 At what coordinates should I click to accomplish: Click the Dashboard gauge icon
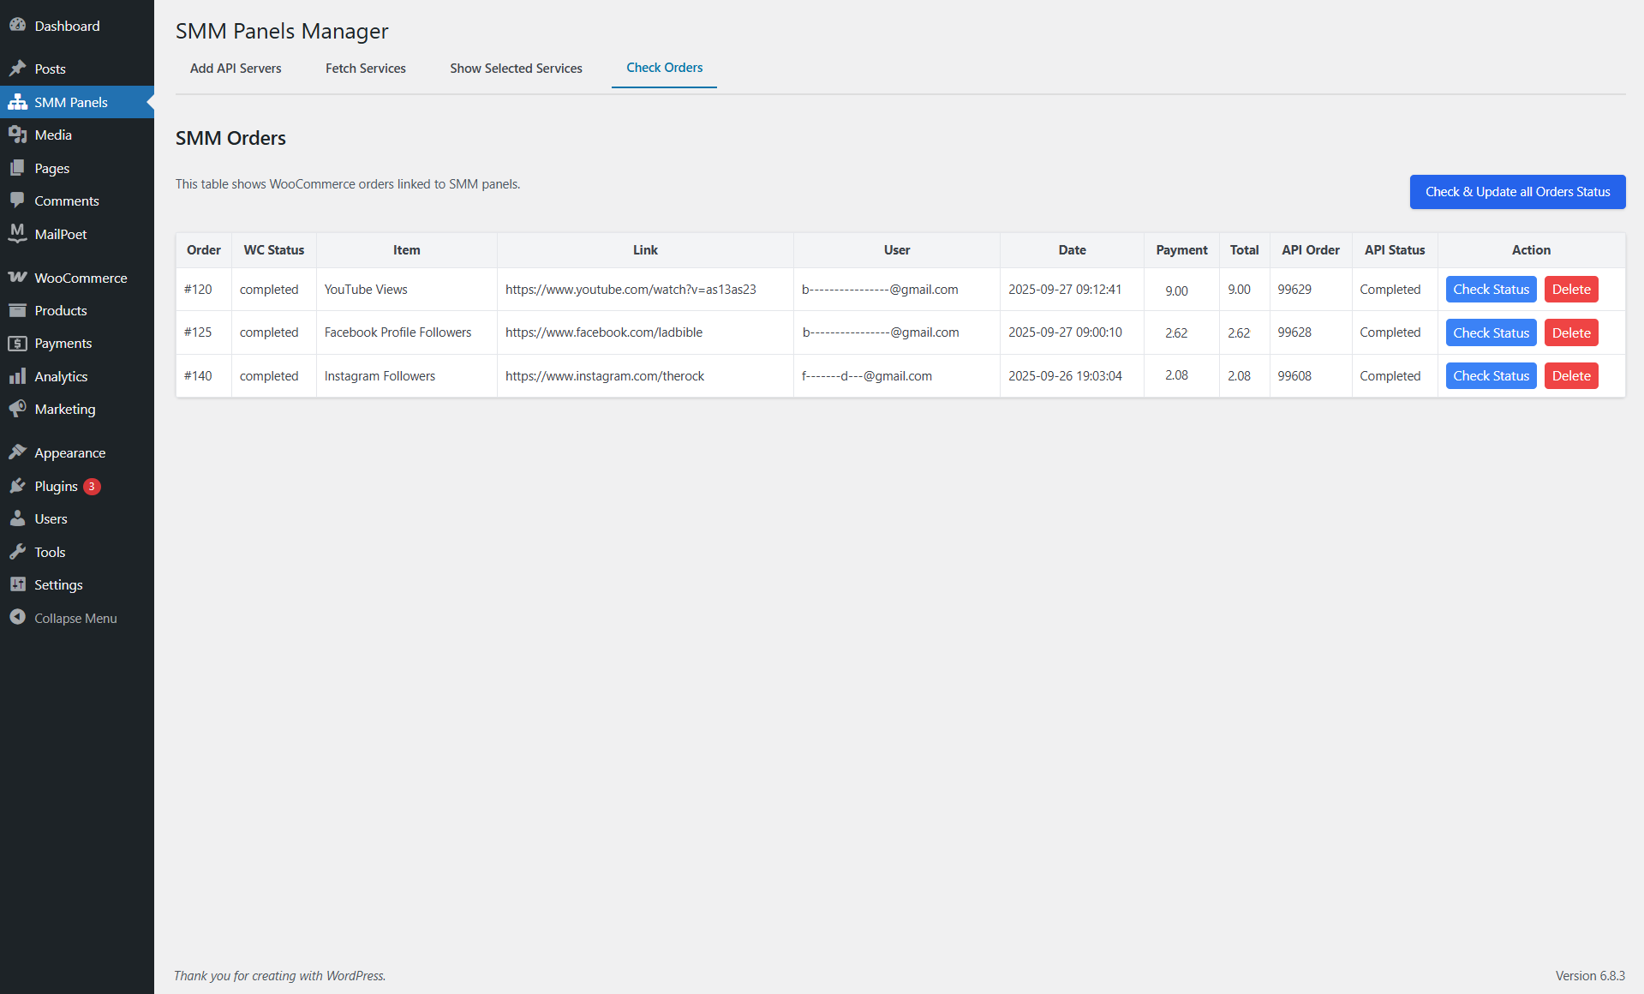(x=17, y=26)
